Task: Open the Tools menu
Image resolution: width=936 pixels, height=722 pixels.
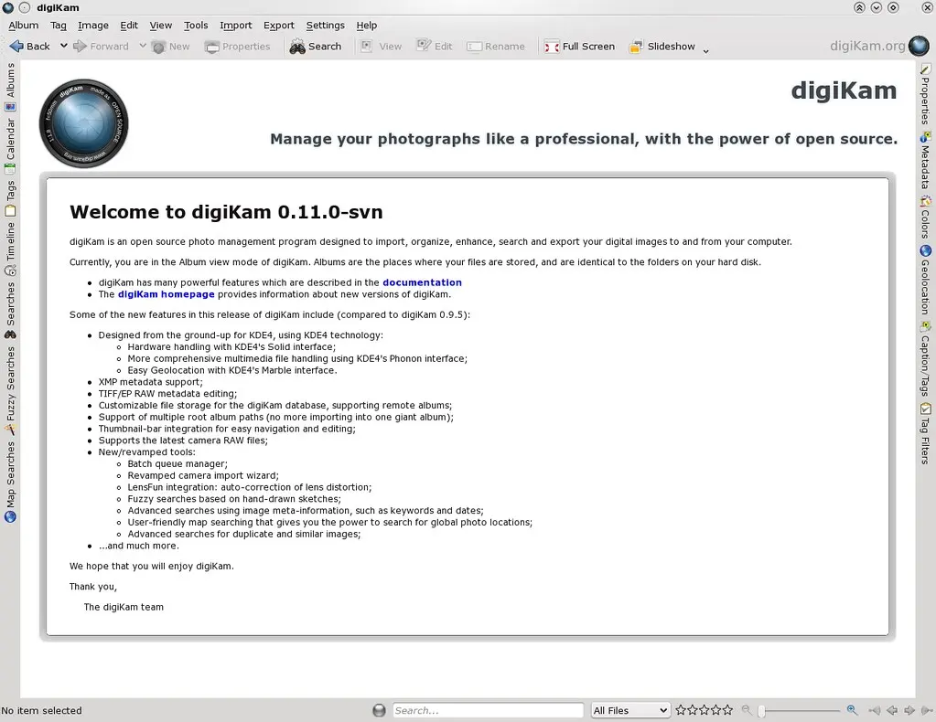Action: coord(196,26)
